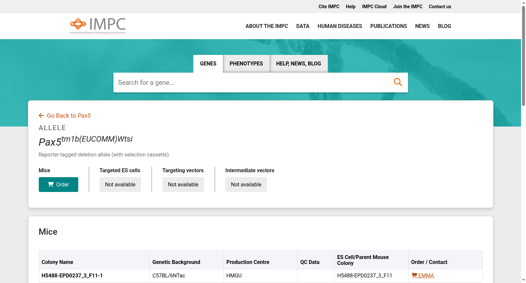This screenshot has height=283, width=526.
Task: Click Not available under Targeted ES cells
Action: (120, 184)
